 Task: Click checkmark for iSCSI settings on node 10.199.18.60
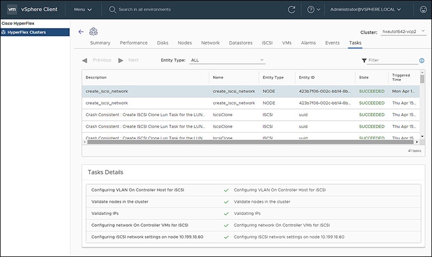[x=226, y=237]
